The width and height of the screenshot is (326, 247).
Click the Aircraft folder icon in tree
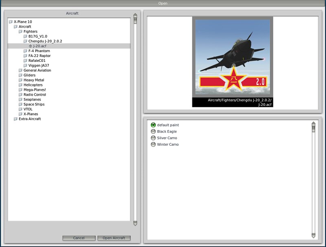pyautogui.click(x=15, y=26)
